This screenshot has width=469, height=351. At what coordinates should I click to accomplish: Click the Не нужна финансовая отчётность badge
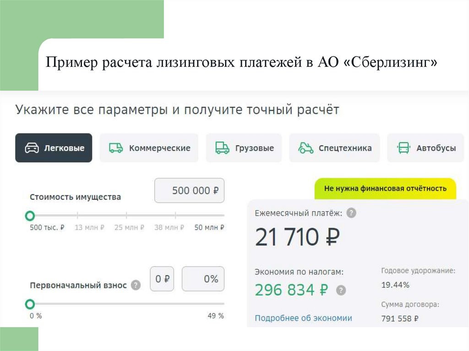pyautogui.click(x=385, y=189)
